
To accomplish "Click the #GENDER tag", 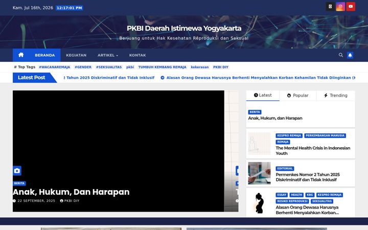I will coord(83,67).
